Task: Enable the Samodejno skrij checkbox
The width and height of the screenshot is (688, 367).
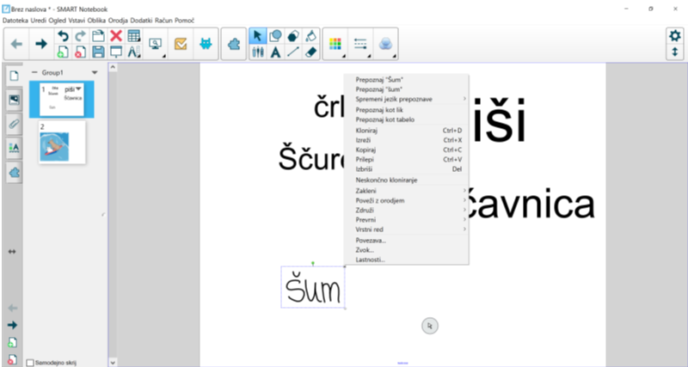Action: pos(31,362)
